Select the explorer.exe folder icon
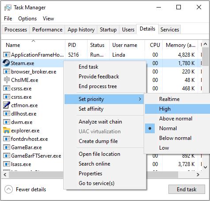 7,131
